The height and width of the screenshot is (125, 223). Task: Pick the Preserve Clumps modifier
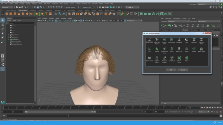click(x=164, y=60)
